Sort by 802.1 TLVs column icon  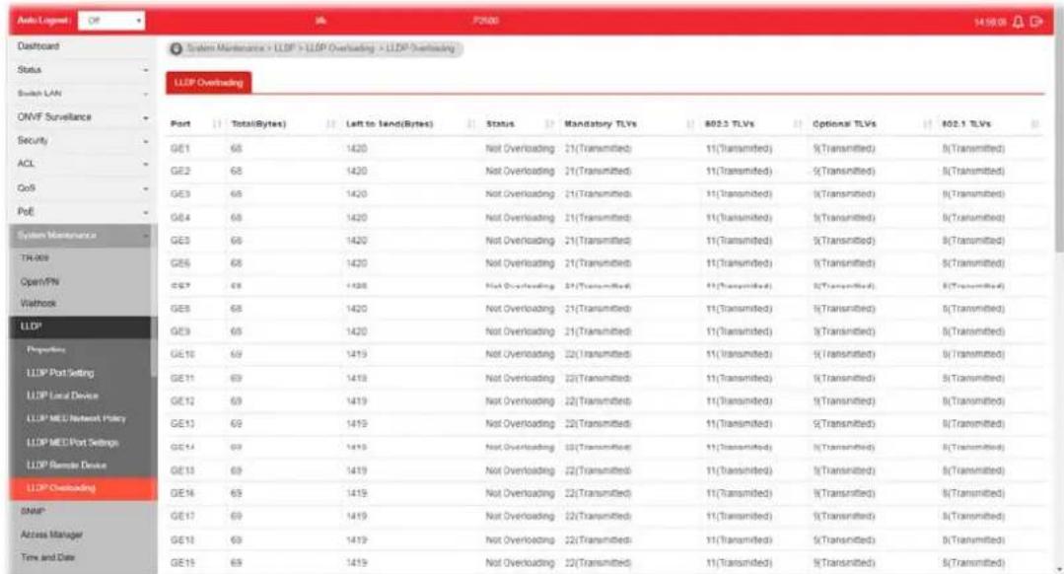point(1034,124)
